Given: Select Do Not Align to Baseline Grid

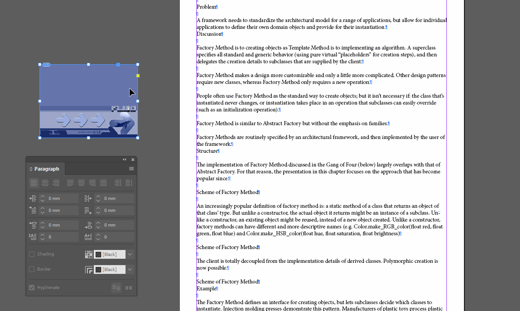Looking at the screenshot, I should 116,288.
